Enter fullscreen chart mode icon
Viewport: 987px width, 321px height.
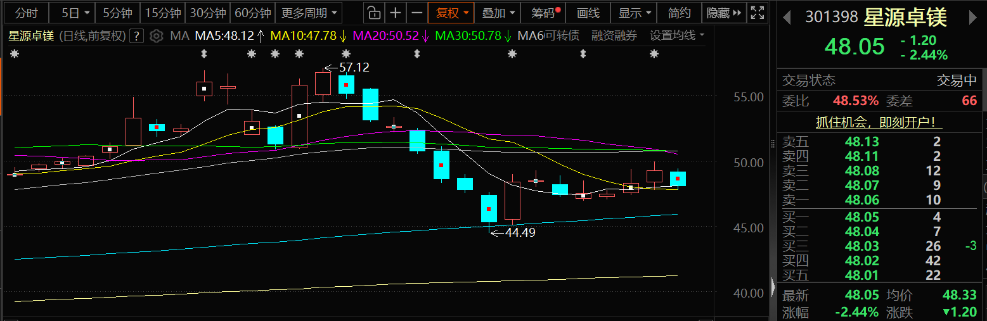[756, 13]
